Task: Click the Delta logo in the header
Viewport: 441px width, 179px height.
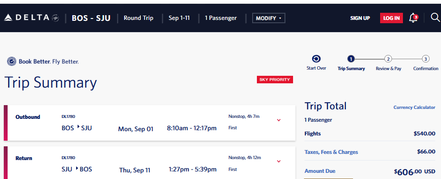Action: coord(31,18)
